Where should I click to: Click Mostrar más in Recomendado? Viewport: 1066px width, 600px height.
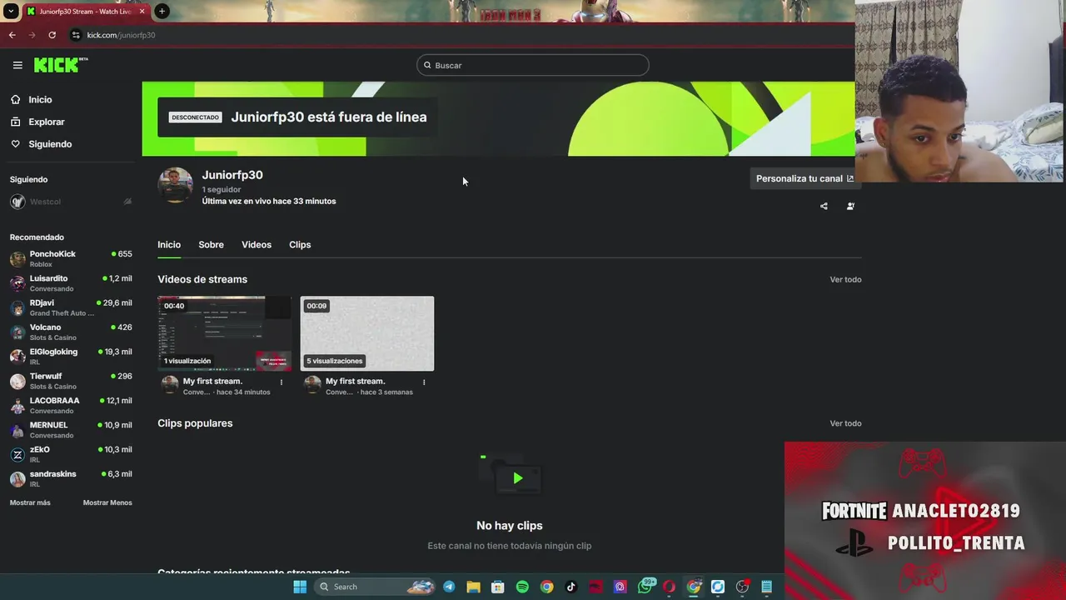click(x=30, y=502)
